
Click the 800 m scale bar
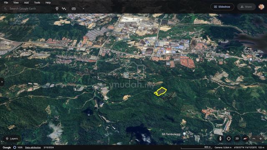tap(196, 147)
